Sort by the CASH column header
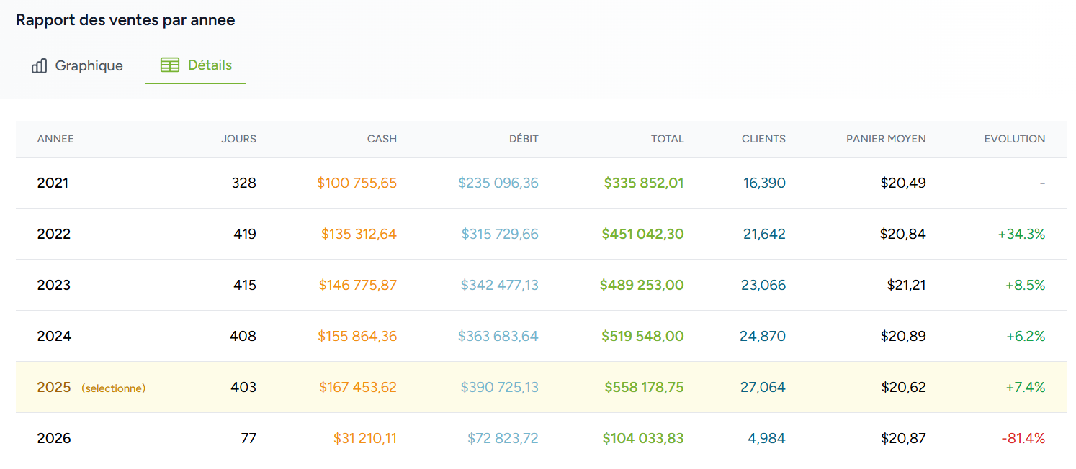The image size is (1076, 469). tap(382, 139)
